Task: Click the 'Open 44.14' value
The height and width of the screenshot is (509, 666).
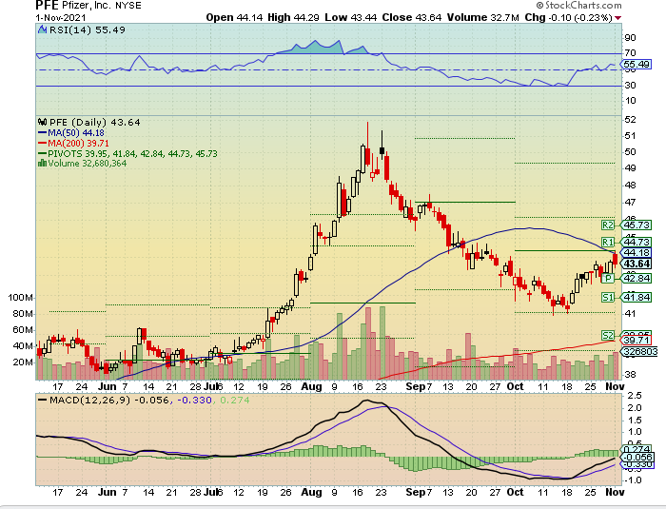Action: [234, 17]
